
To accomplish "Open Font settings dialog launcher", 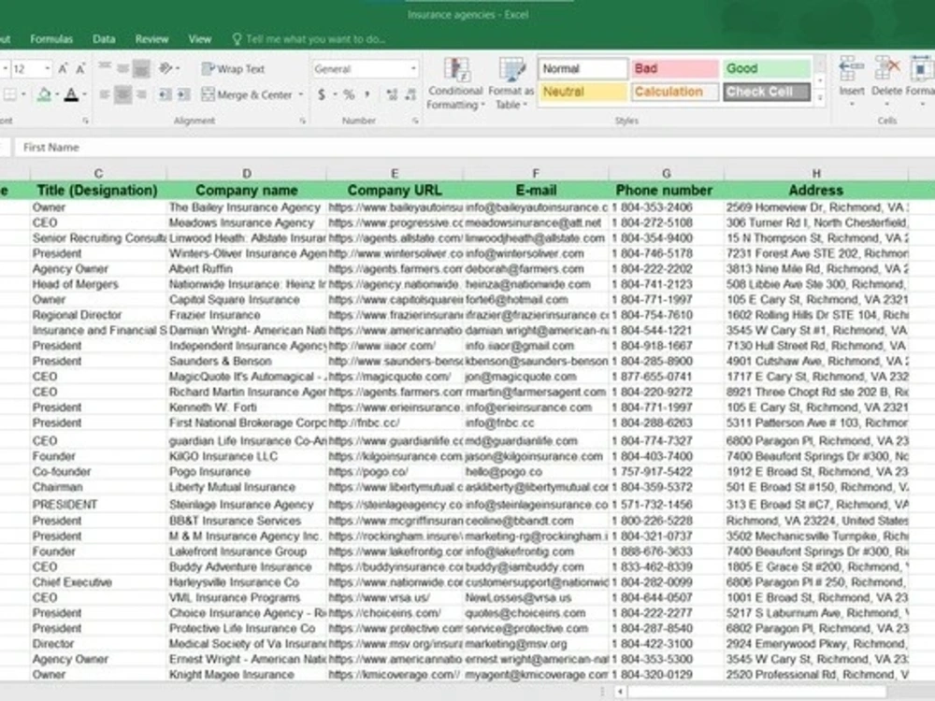I will click(x=85, y=121).
